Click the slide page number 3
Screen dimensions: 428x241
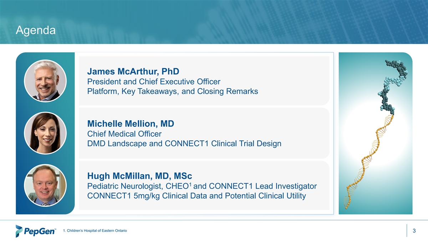(x=414, y=231)
